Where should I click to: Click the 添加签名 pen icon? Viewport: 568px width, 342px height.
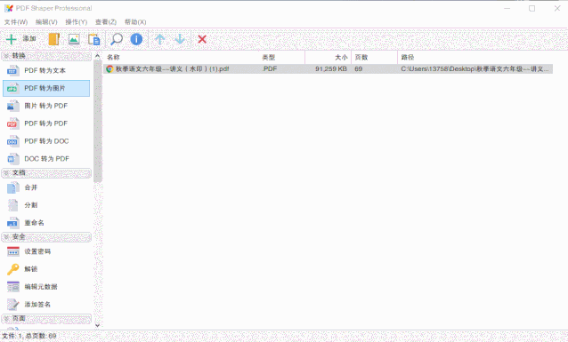(12, 305)
